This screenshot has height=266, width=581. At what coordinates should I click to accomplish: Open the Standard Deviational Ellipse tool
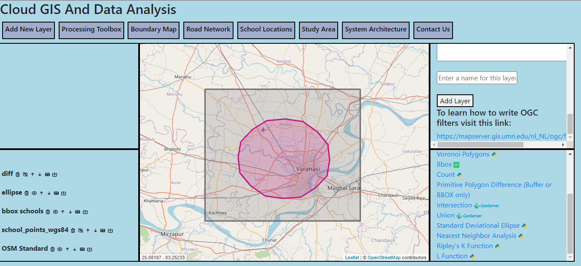click(478, 226)
